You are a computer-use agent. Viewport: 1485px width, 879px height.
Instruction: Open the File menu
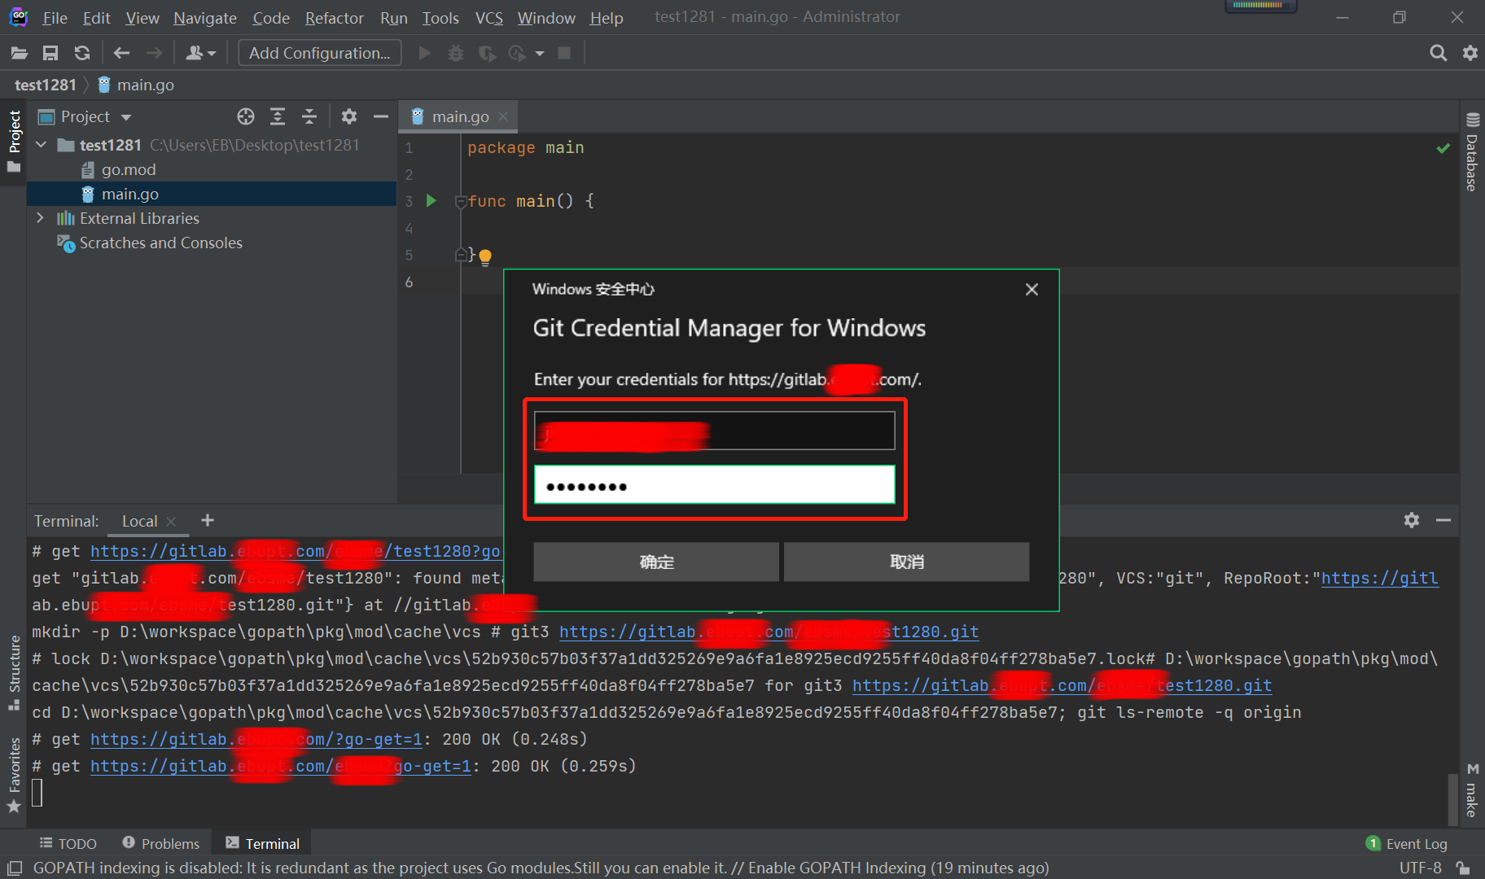[55, 17]
